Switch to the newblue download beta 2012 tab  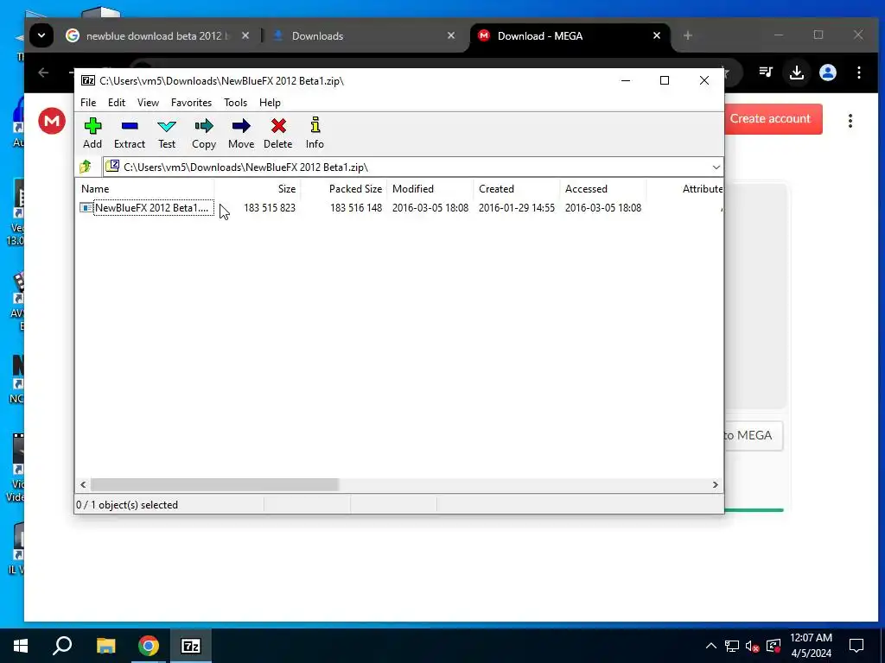(x=158, y=36)
